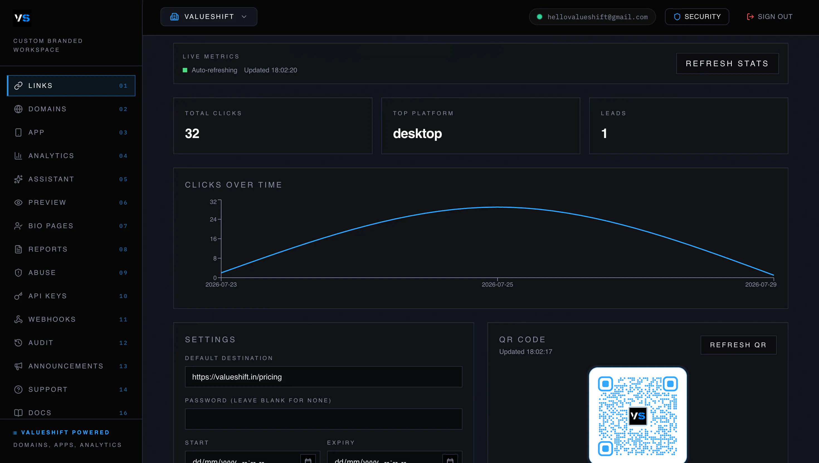Viewport: 819px width, 463px height.
Task: Select the Audit menu item
Action: tap(71, 343)
